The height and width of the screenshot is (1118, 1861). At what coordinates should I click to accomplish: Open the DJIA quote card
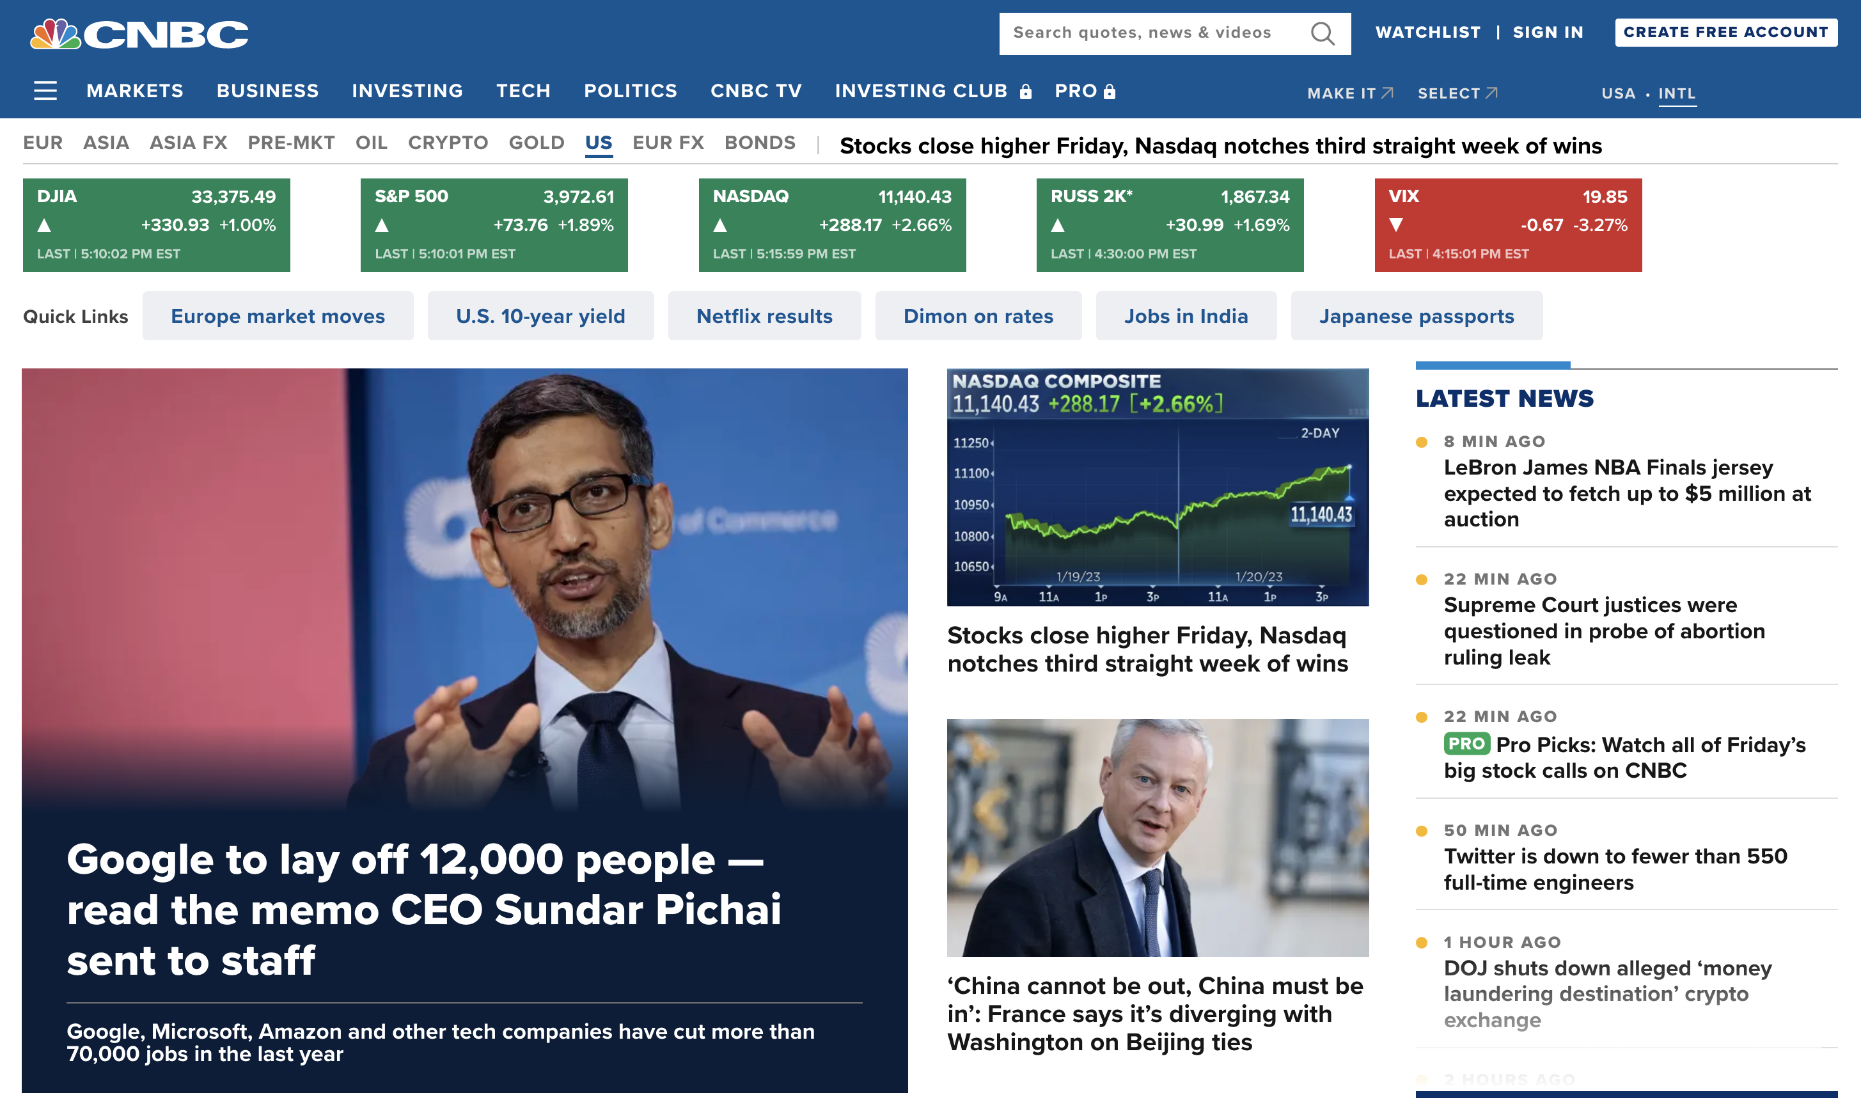[x=157, y=224]
